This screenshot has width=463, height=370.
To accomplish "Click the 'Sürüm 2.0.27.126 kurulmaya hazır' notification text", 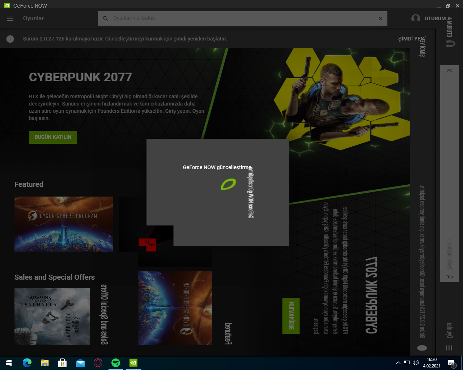I will pyautogui.click(x=125, y=39).
